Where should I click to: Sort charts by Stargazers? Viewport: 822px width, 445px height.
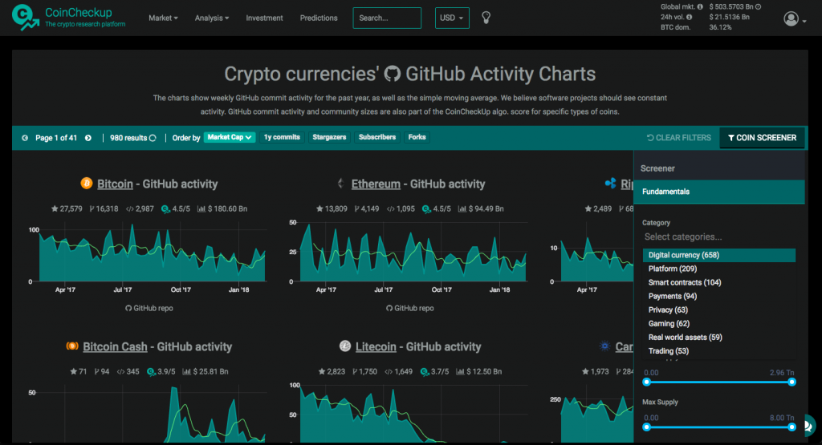[329, 137]
